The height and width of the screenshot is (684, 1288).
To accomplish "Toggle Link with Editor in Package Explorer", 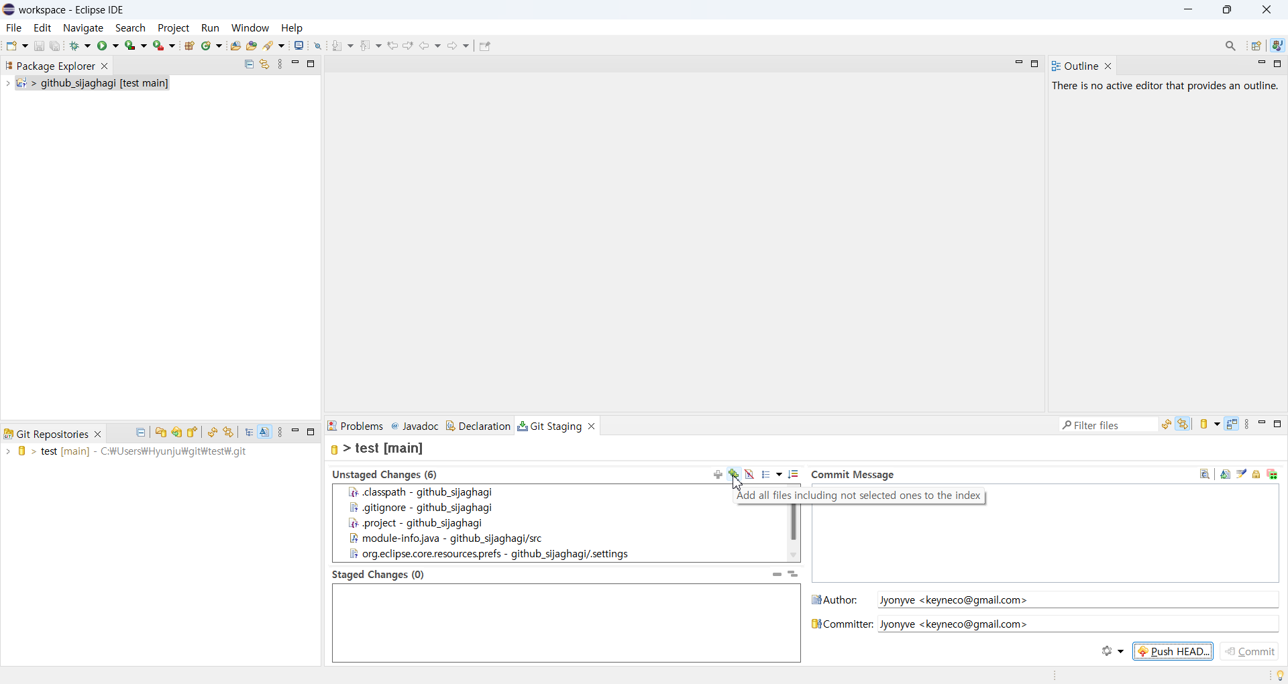I will coord(265,64).
